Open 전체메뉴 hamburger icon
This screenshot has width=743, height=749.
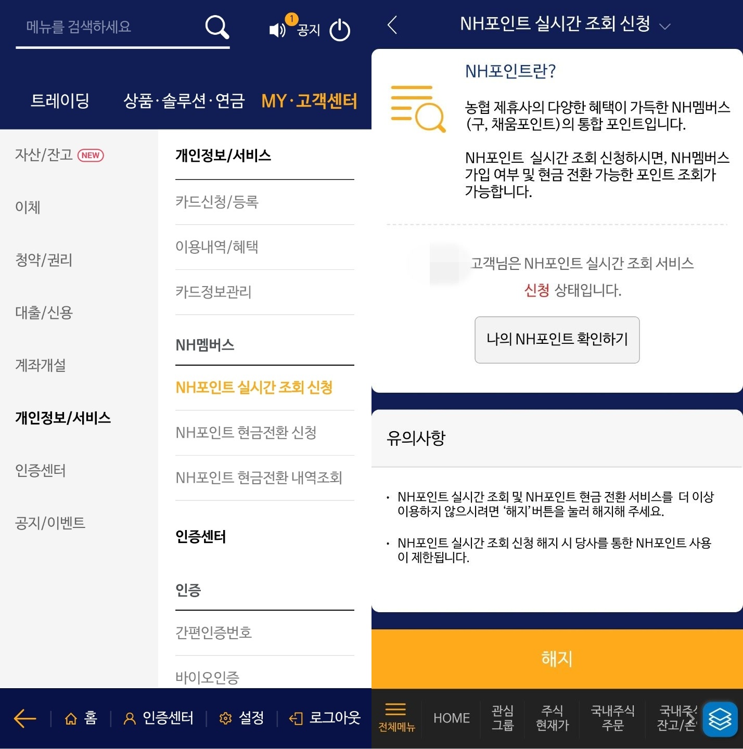[396, 717]
